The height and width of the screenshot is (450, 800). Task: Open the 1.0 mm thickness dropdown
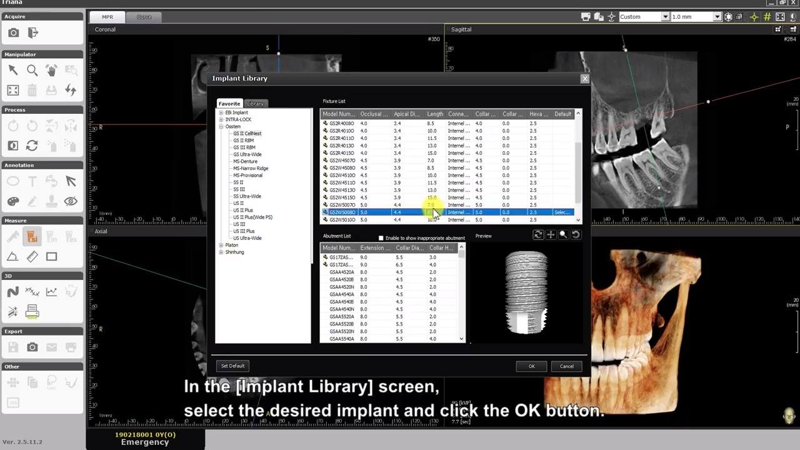tap(697, 17)
